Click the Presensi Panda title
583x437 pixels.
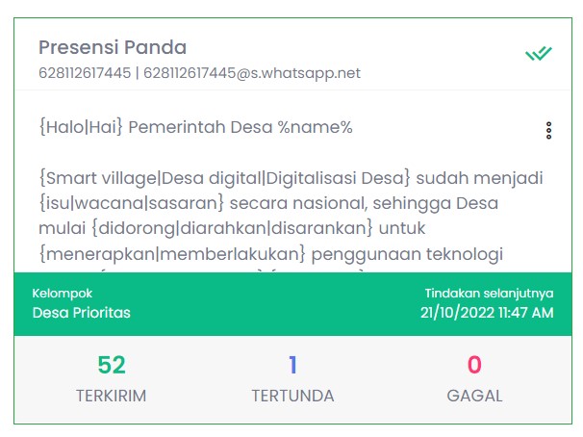click(x=113, y=47)
